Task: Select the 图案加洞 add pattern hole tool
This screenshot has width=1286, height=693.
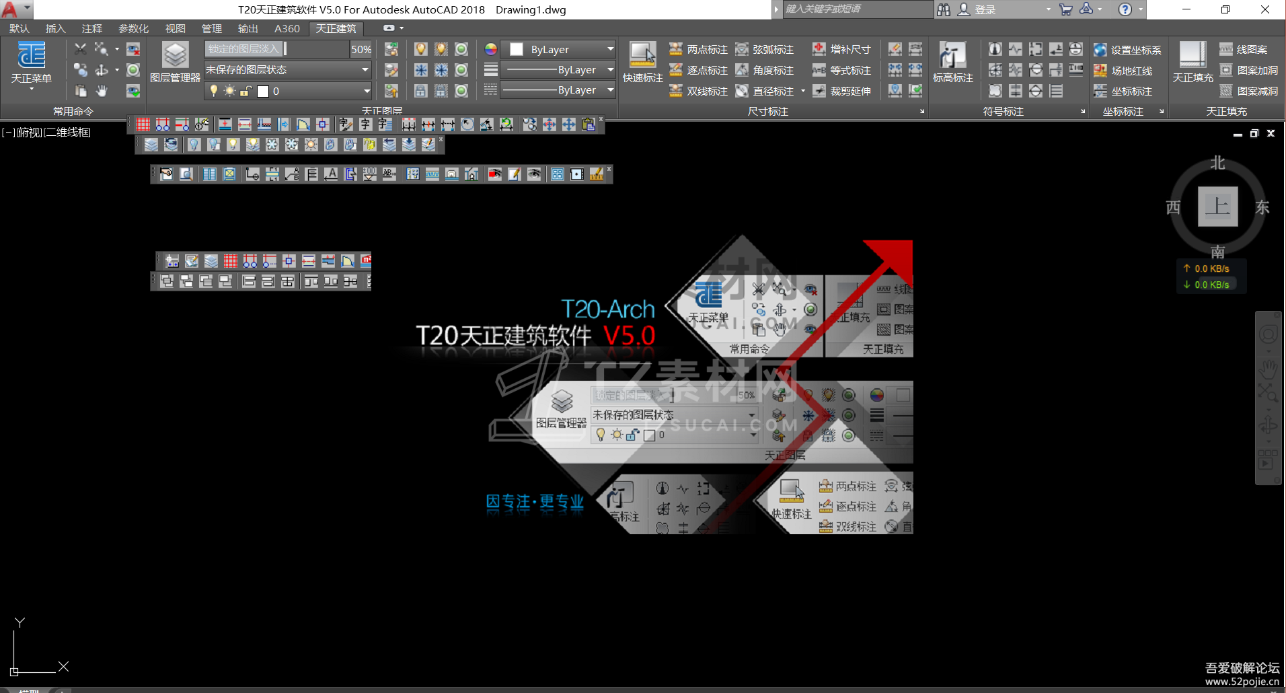Action: tap(1248, 71)
